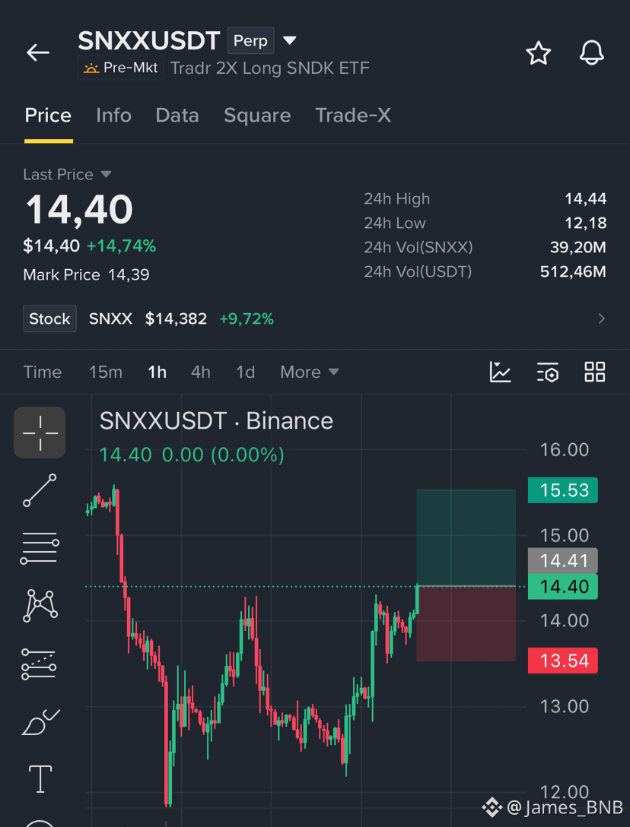Screen dimensions: 630x827
Task: Select the long position projection tool
Action: coord(39,664)
